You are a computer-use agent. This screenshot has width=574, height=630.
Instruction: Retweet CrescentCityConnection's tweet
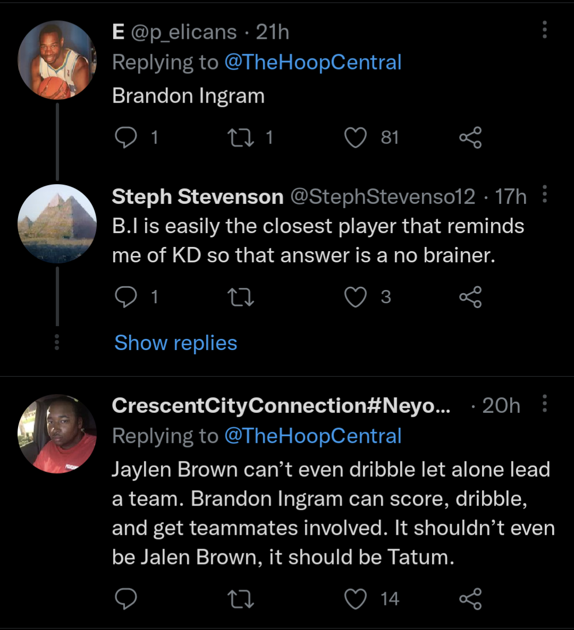pos(240,599)
